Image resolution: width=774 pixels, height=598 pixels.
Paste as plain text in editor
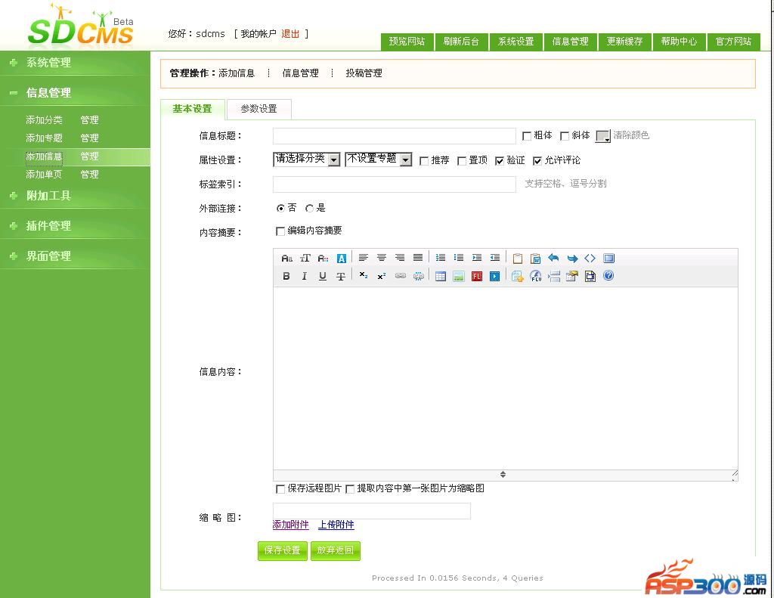517,259
